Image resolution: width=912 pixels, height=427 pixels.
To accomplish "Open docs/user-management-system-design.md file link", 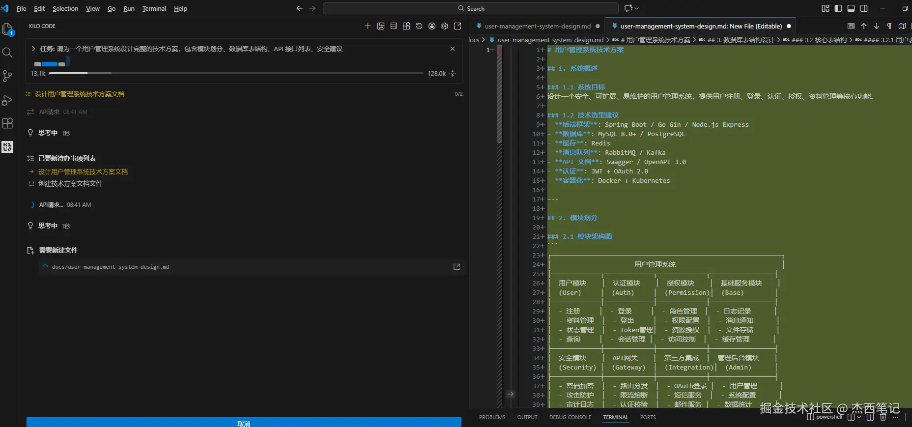I will pos(111,267).
